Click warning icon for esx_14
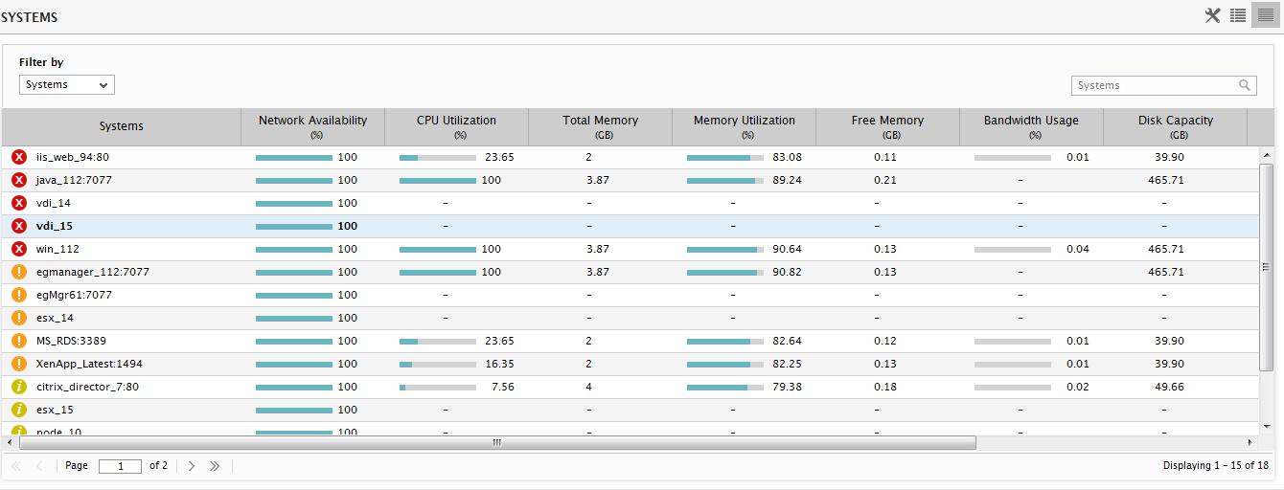Viewport: 1284px width, 490px height. coord(19,318)
